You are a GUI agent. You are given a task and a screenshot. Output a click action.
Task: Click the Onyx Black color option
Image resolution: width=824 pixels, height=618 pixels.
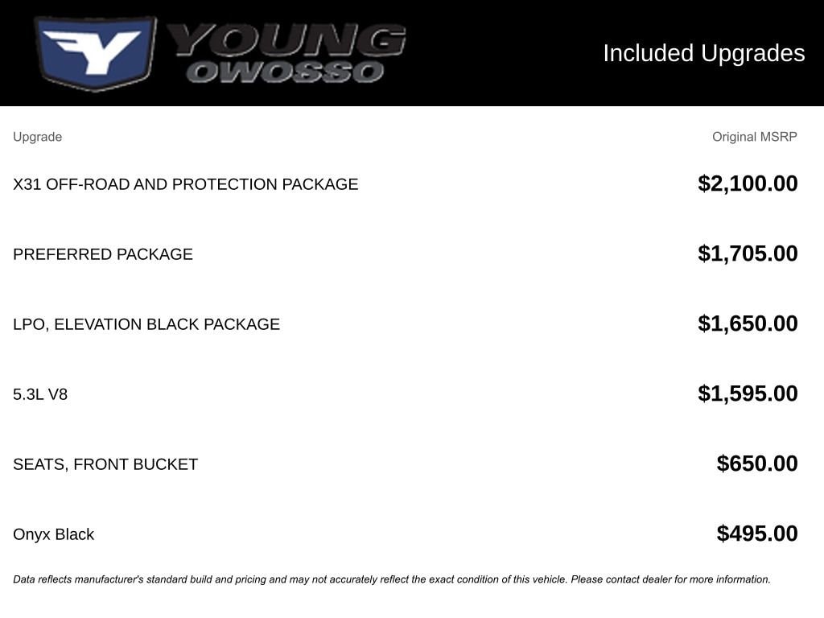pyautogui.click(x=53, y=534)
